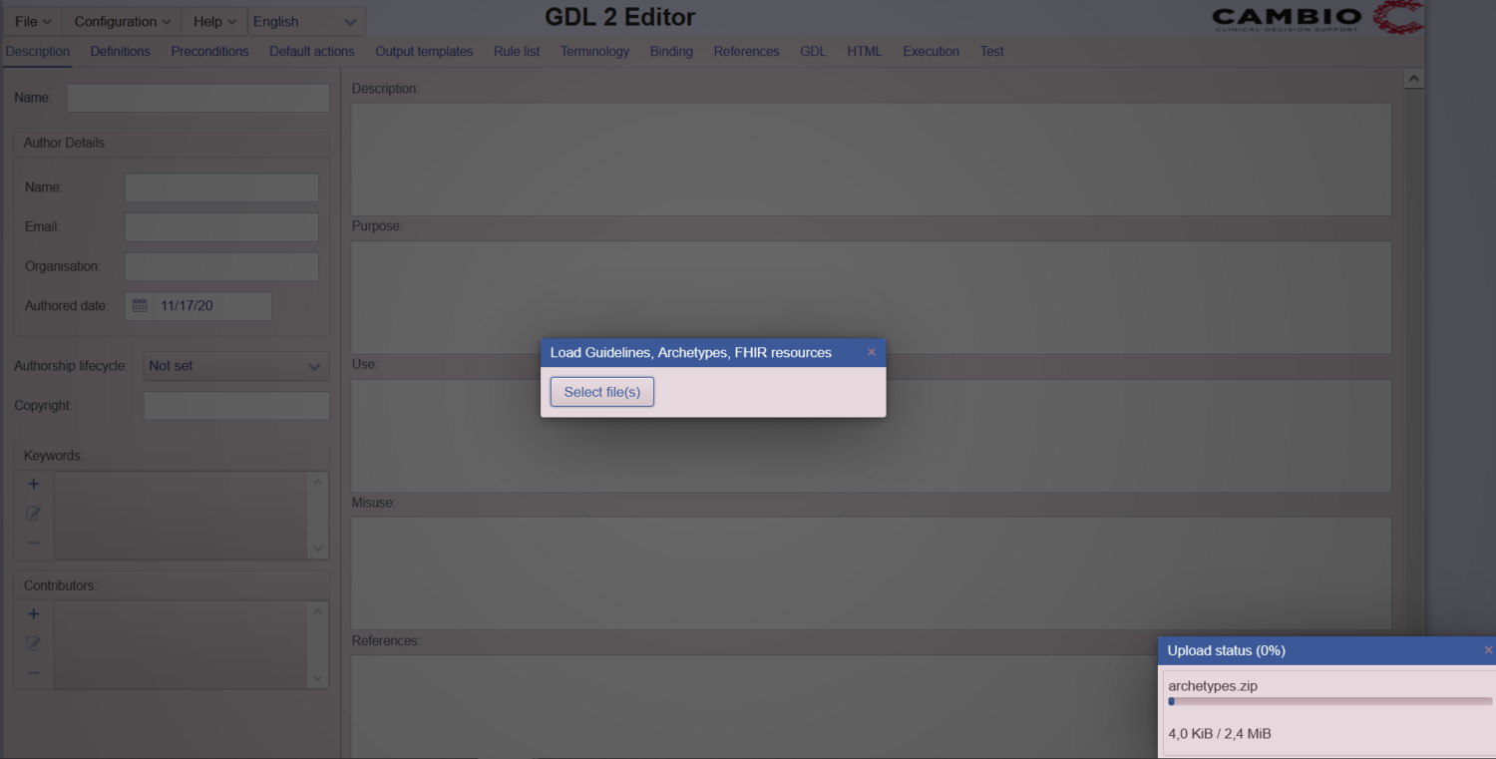Open the Configuration menu
This screenshot has height=759, width=1496.
pyautogui.click(x=122, y=22)
